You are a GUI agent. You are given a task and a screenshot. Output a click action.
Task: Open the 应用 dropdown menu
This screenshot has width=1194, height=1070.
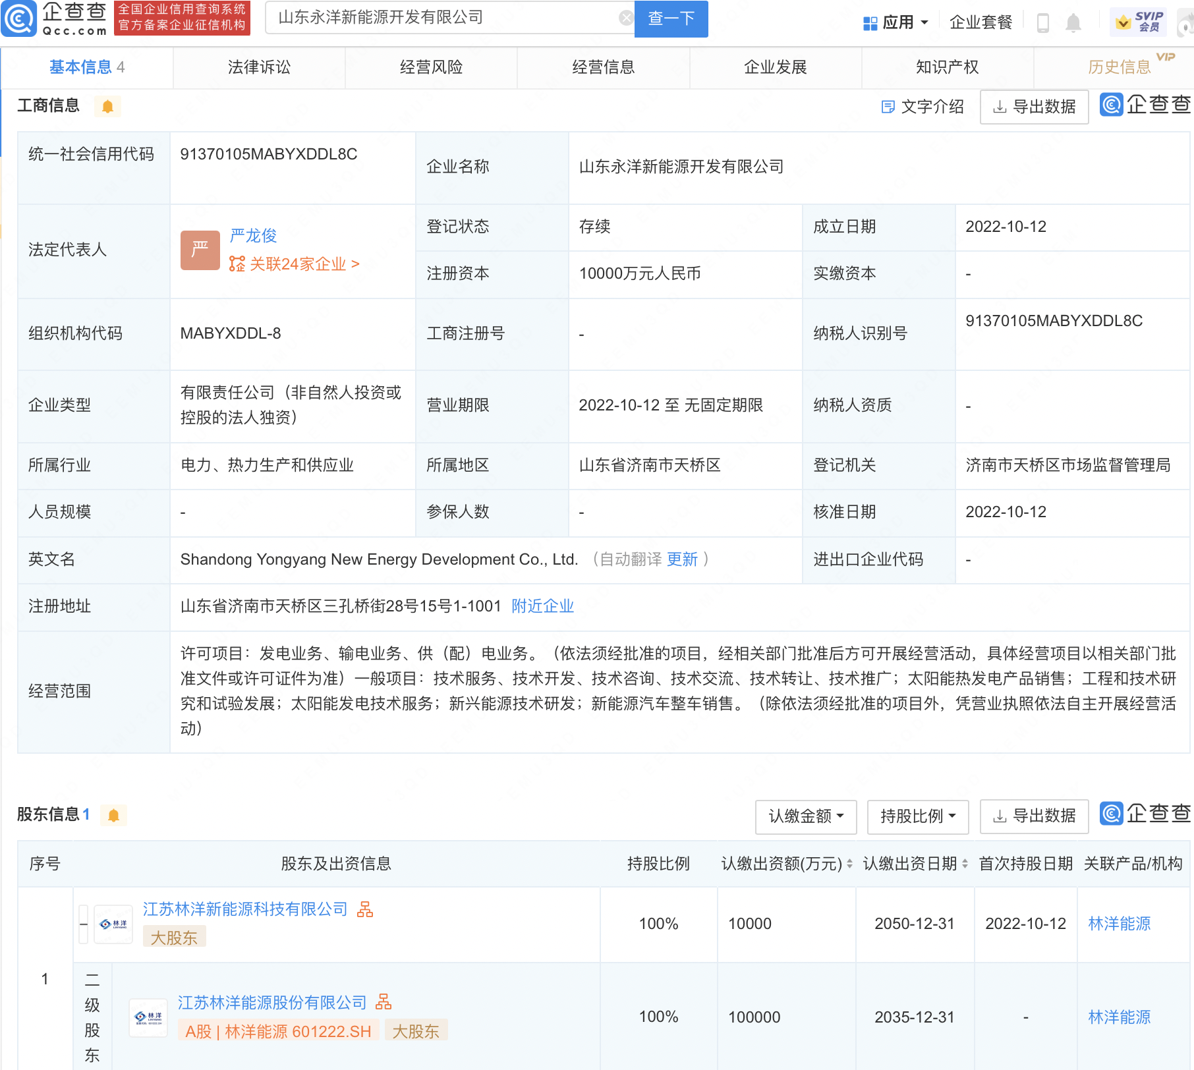tap(895, 22)
